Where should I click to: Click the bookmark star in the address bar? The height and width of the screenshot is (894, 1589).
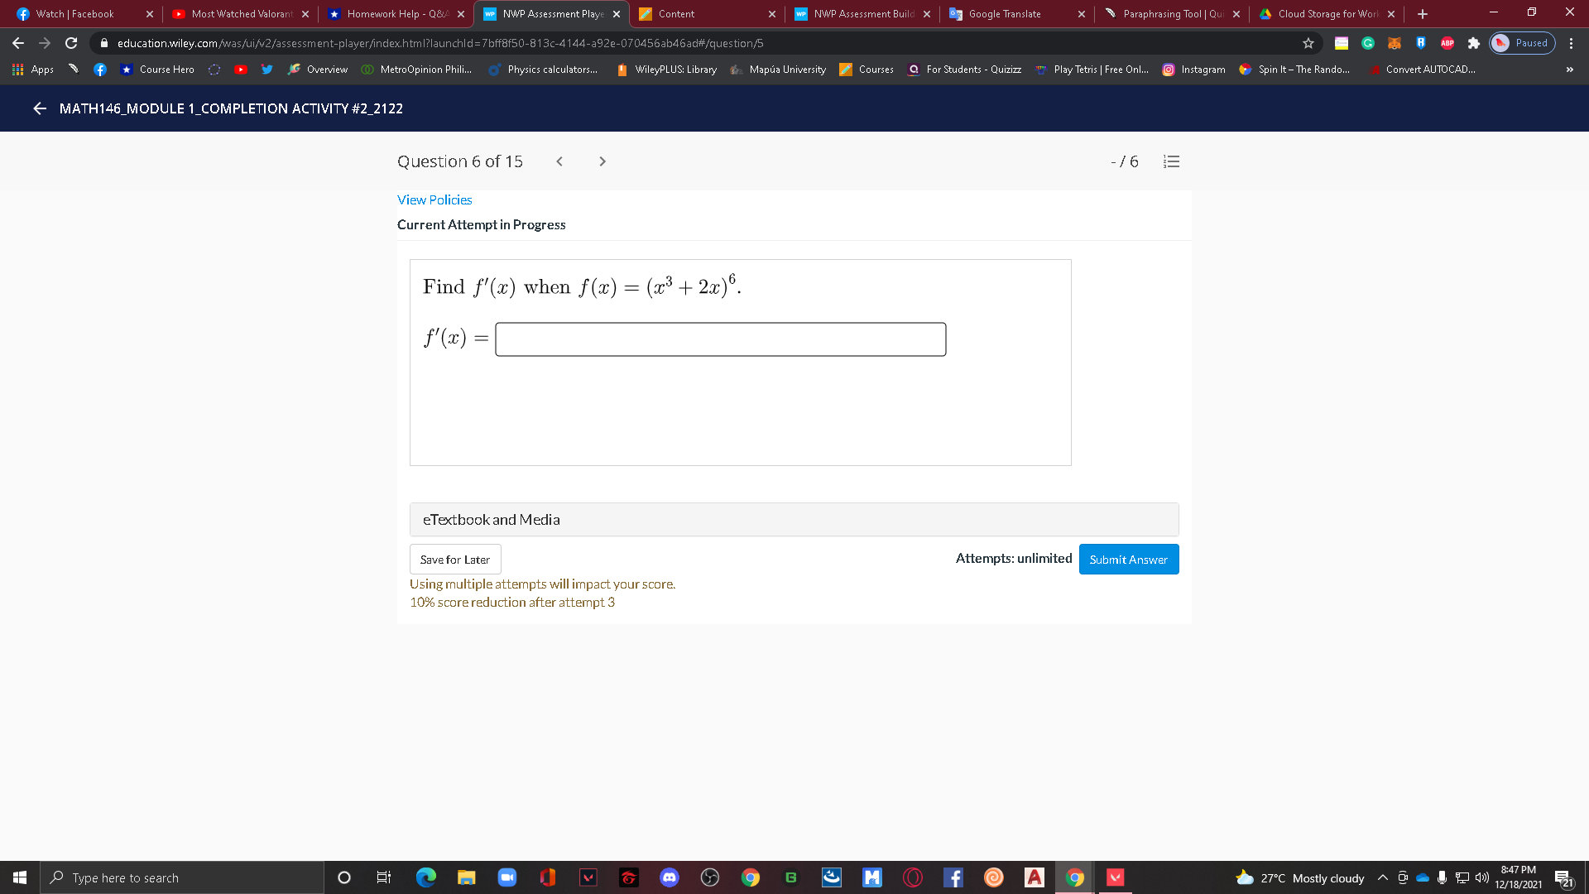[1308, 43]
